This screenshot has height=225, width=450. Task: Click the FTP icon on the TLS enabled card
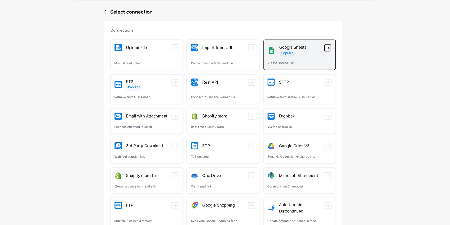tap(195, 146)
